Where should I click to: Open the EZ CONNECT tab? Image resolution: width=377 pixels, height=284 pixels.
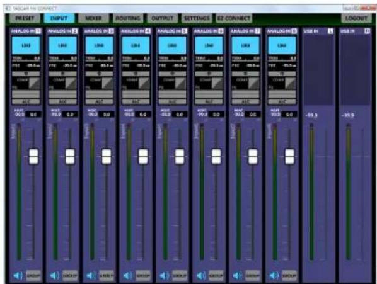pos(234,18)
